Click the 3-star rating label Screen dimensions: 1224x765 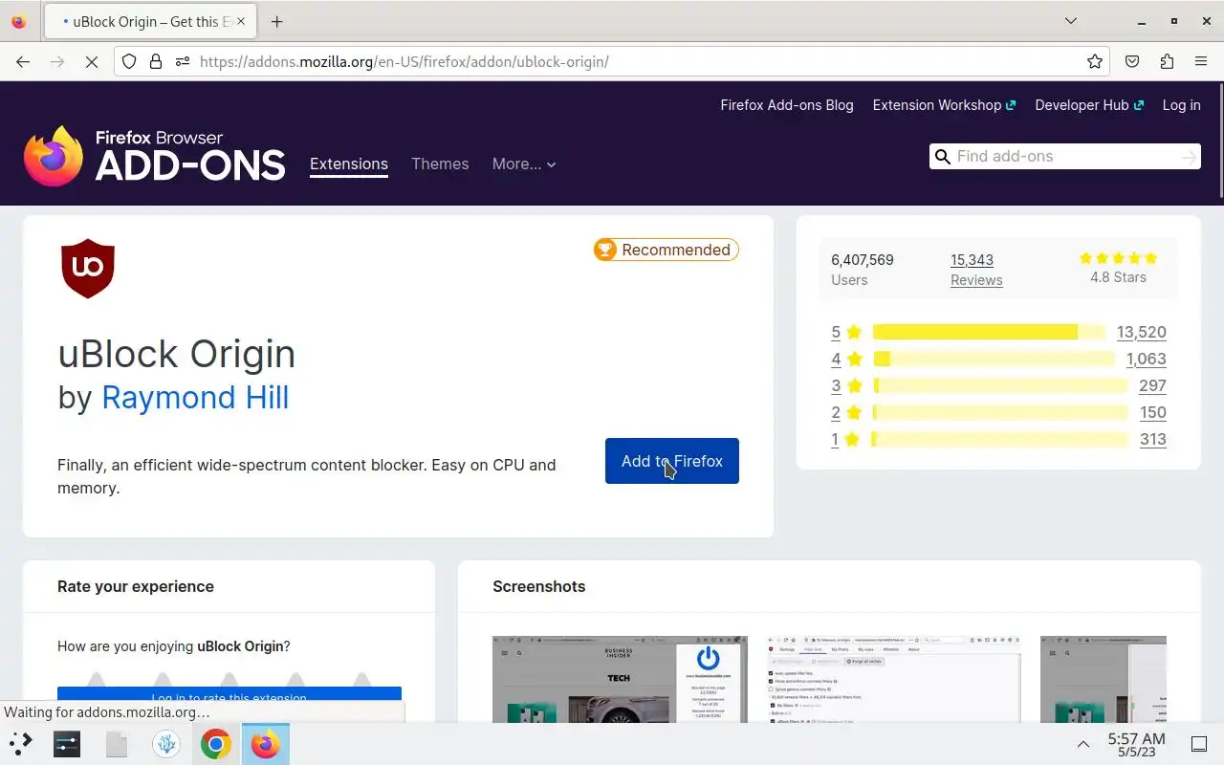pos(846,385)
